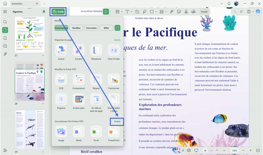Open En-tête et pied de page tool

click(96, 103)
